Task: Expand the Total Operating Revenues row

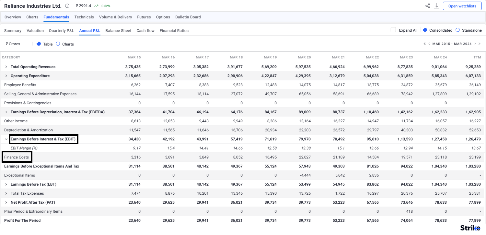Action: tap(6, 67)
